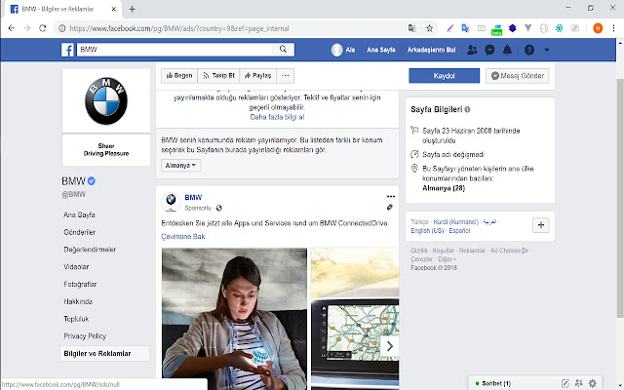Click in the Facebook search field
624x390 pixels.
(175, 50)
